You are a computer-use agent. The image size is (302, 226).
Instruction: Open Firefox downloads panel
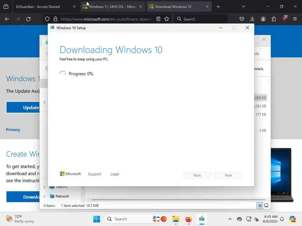pos(252,19)
